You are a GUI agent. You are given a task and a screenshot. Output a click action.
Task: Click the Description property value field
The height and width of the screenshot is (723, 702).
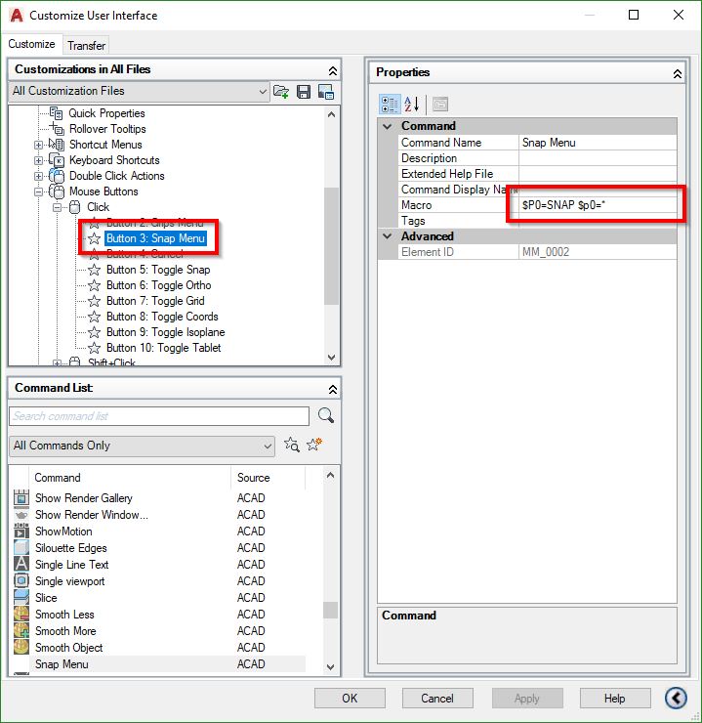point(598,158)
